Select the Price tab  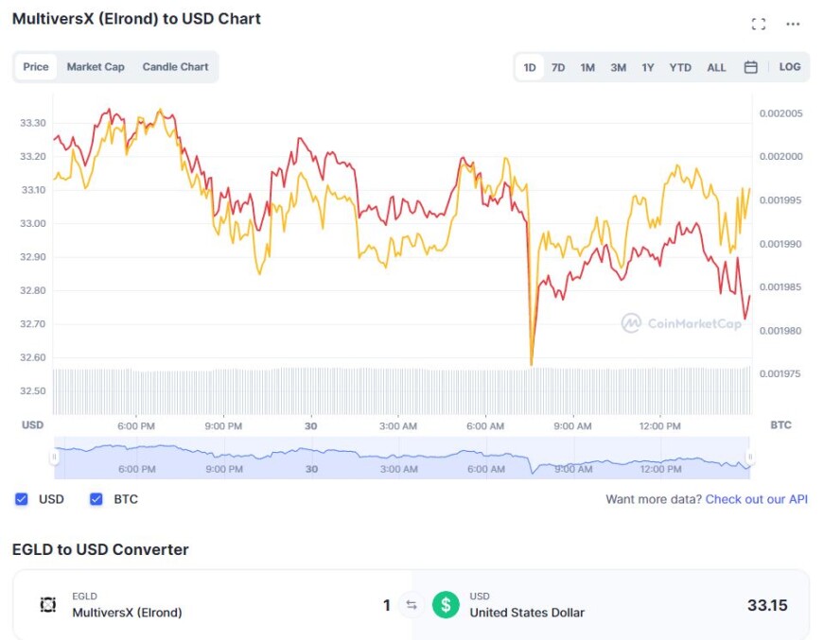tap(36, 67)
